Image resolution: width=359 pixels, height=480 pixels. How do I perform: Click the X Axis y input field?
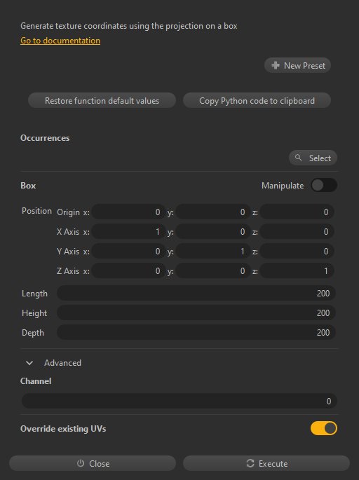point(213,231)
